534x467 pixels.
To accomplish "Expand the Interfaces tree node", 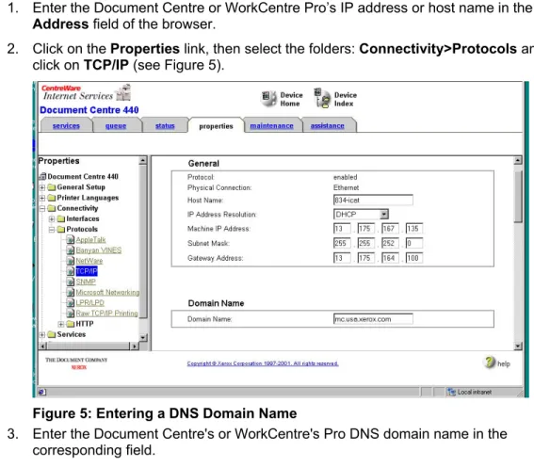I will [x=52, y=218].
